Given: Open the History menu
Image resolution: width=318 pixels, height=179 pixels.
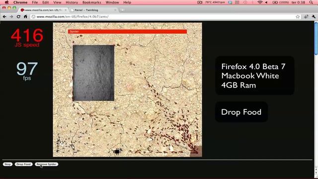Looking at the screenshot, I should point(72,2).
